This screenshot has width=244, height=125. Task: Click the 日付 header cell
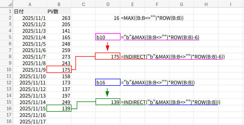point(30,12)
